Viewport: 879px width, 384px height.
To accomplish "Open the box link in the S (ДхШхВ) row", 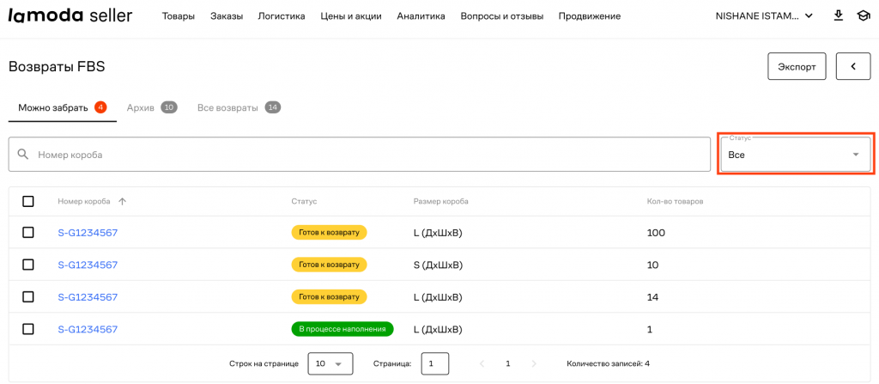I will 88,265.
